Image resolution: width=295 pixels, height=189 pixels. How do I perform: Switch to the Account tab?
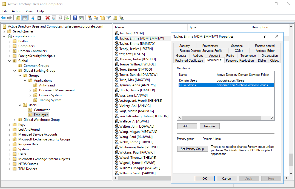tap(214, 56)
